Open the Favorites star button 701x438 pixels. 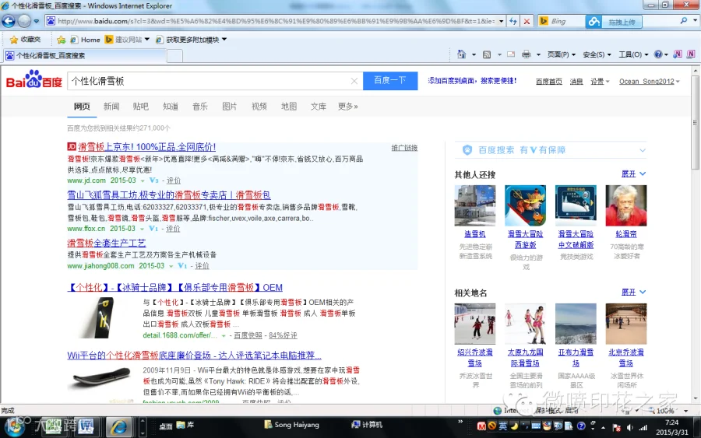click(25, 40)
